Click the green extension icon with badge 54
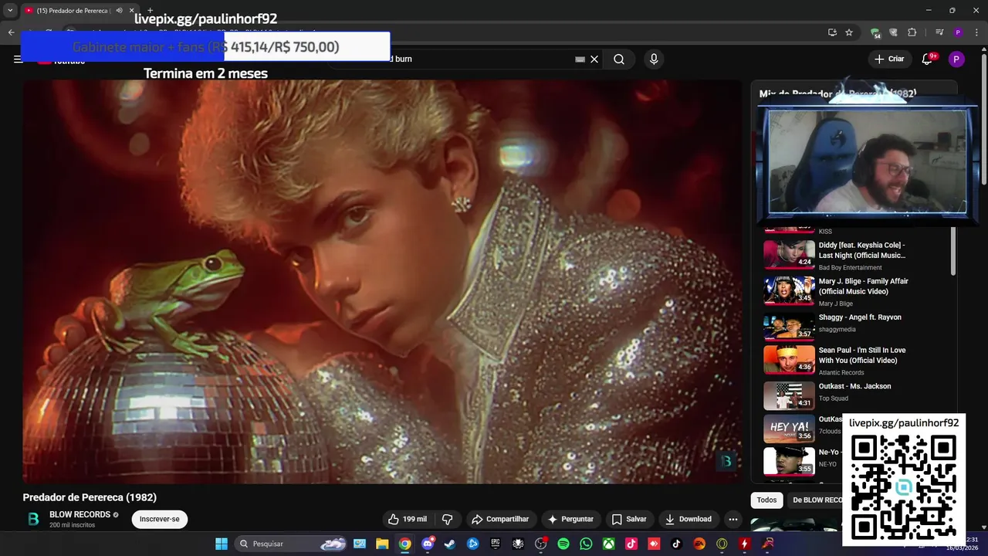This screenshot has height=556, width=988. [x=875, y=33]
